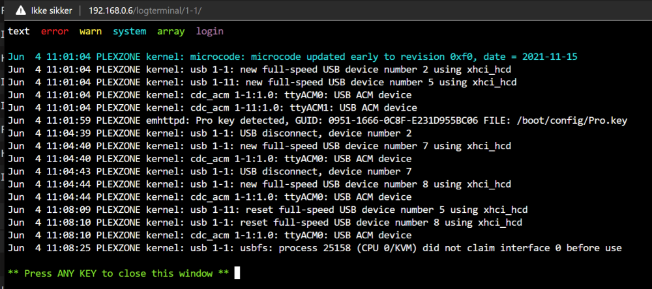Viewport: 652px width, 289px height.
Task: Toggle the cyan 'system' filter label
Action: 130,31
